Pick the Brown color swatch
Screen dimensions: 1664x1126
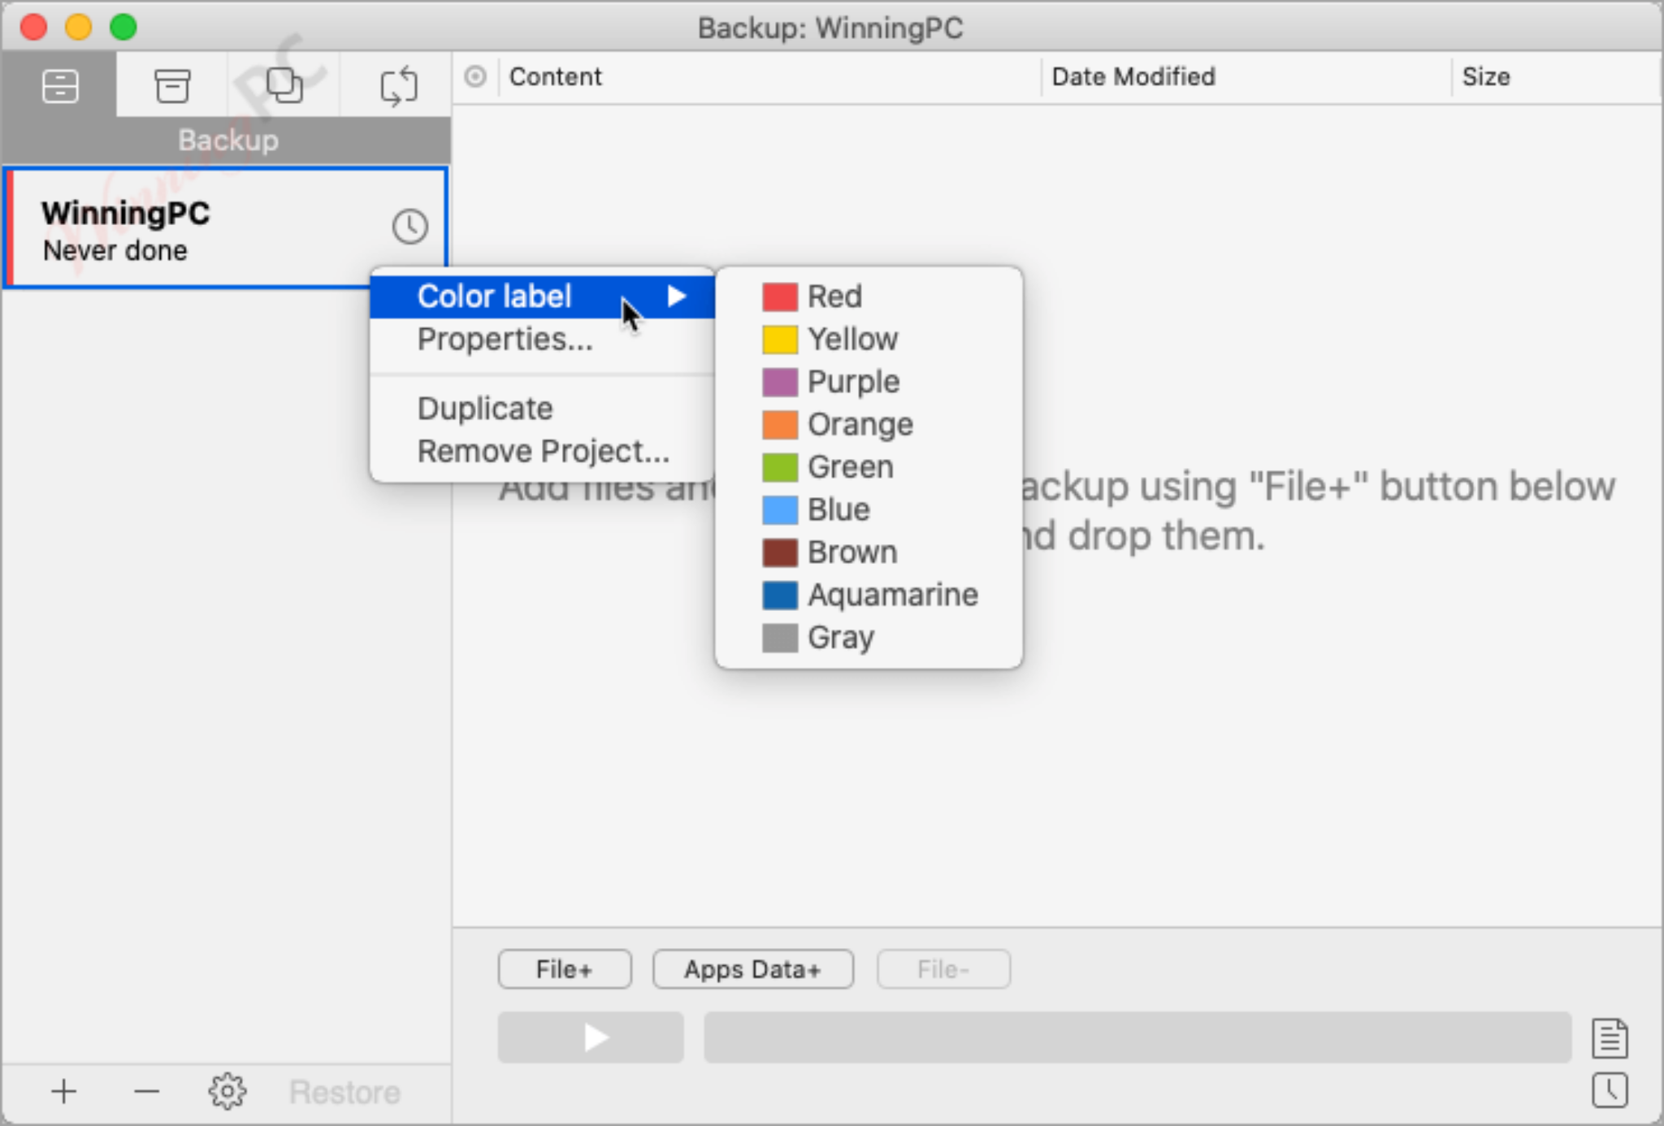[x=779, y=552]
